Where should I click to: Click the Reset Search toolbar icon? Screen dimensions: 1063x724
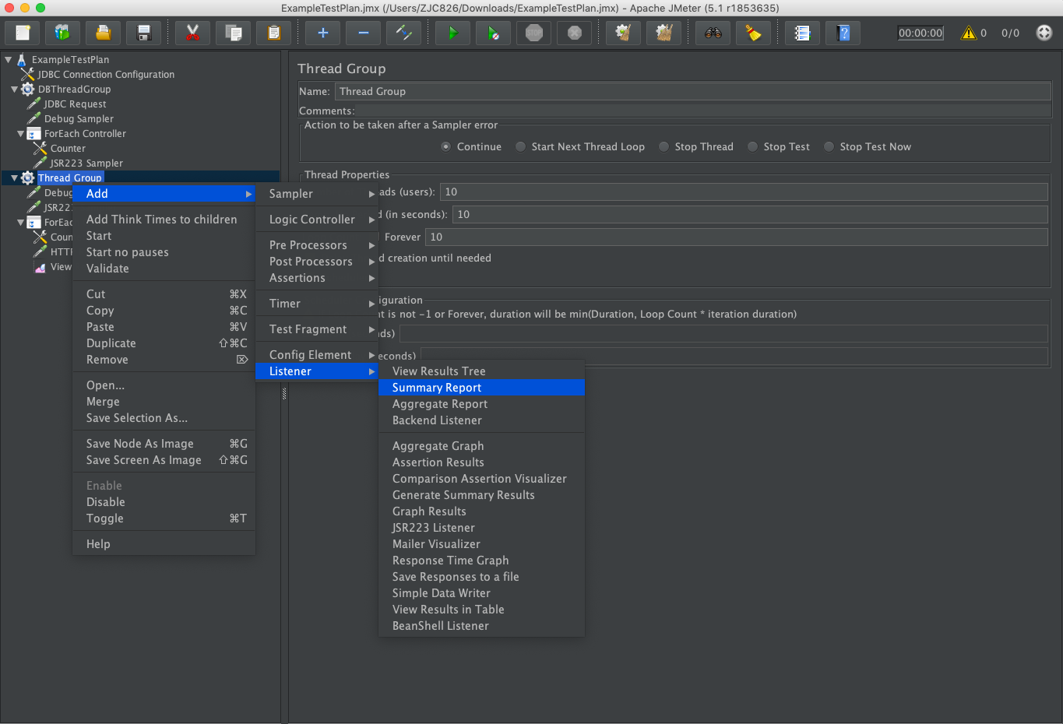coord(753,33)
